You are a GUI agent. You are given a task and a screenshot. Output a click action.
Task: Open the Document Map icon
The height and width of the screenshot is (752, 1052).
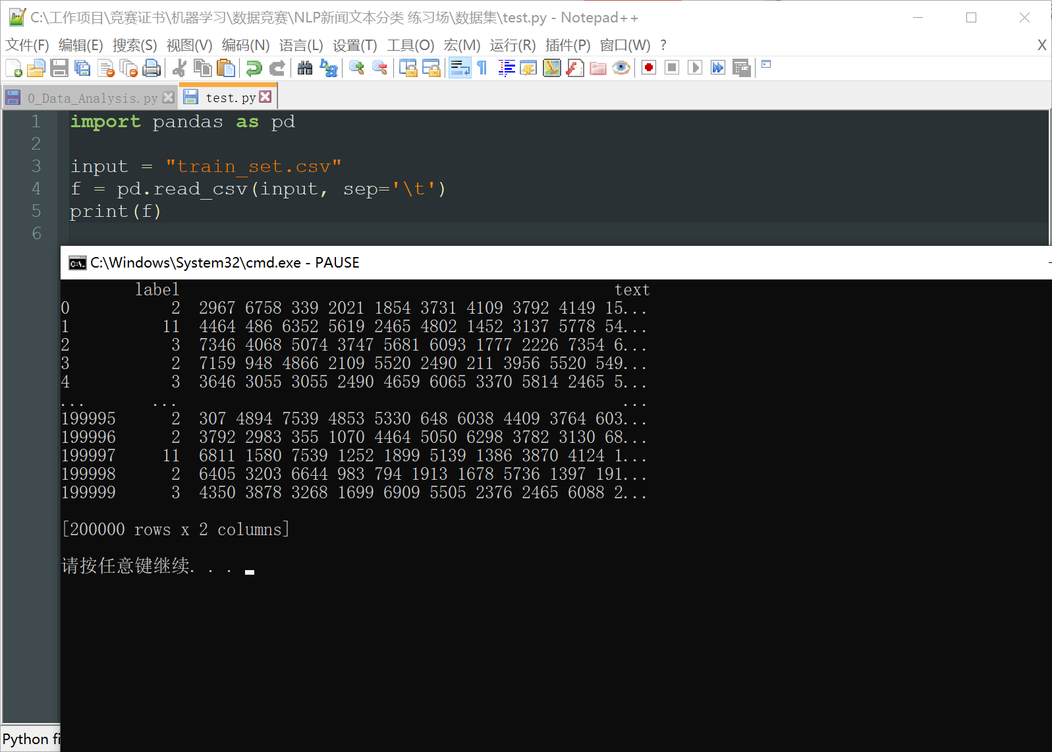[x=551, y=68]
